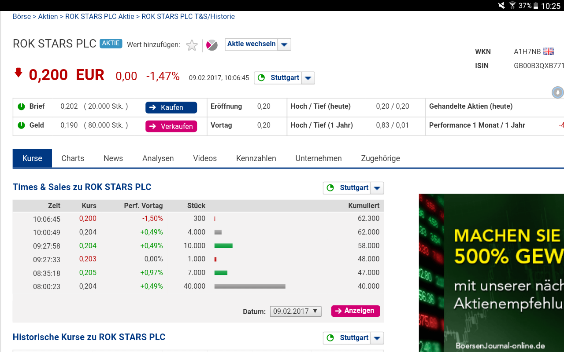Open the Analysen tab
564x352 pixels.
158,158
